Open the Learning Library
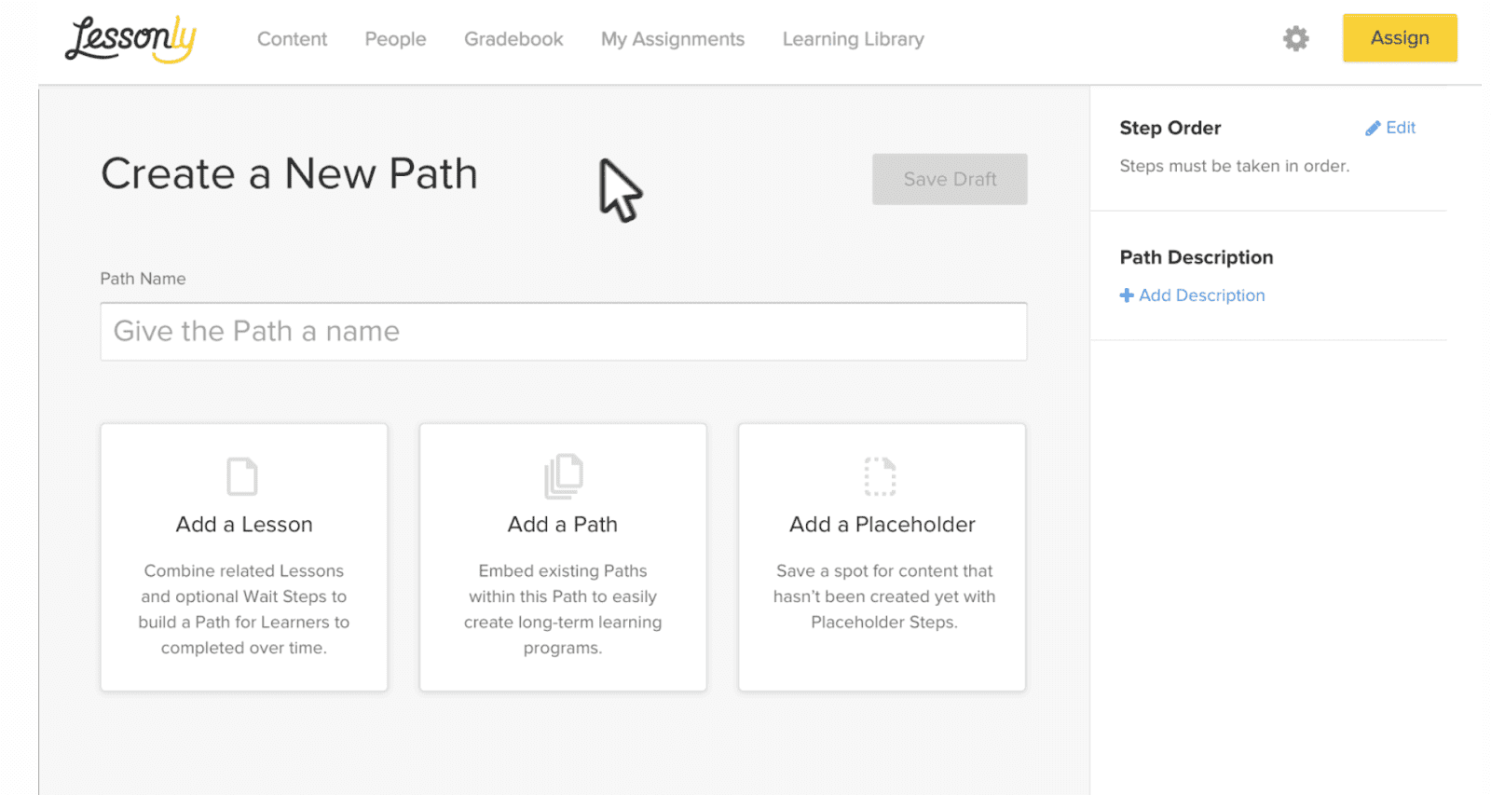 click(x=854, y=39)
